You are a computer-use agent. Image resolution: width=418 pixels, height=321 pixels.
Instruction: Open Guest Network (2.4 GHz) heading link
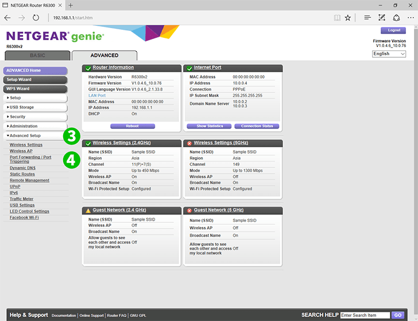pyautogui.click(x=119, y=210)
